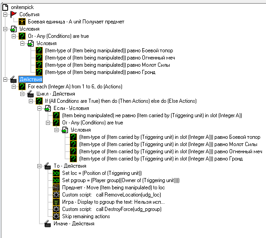Select 'Set loc = (Position of (Triggering unit))'

pos(102,173)
